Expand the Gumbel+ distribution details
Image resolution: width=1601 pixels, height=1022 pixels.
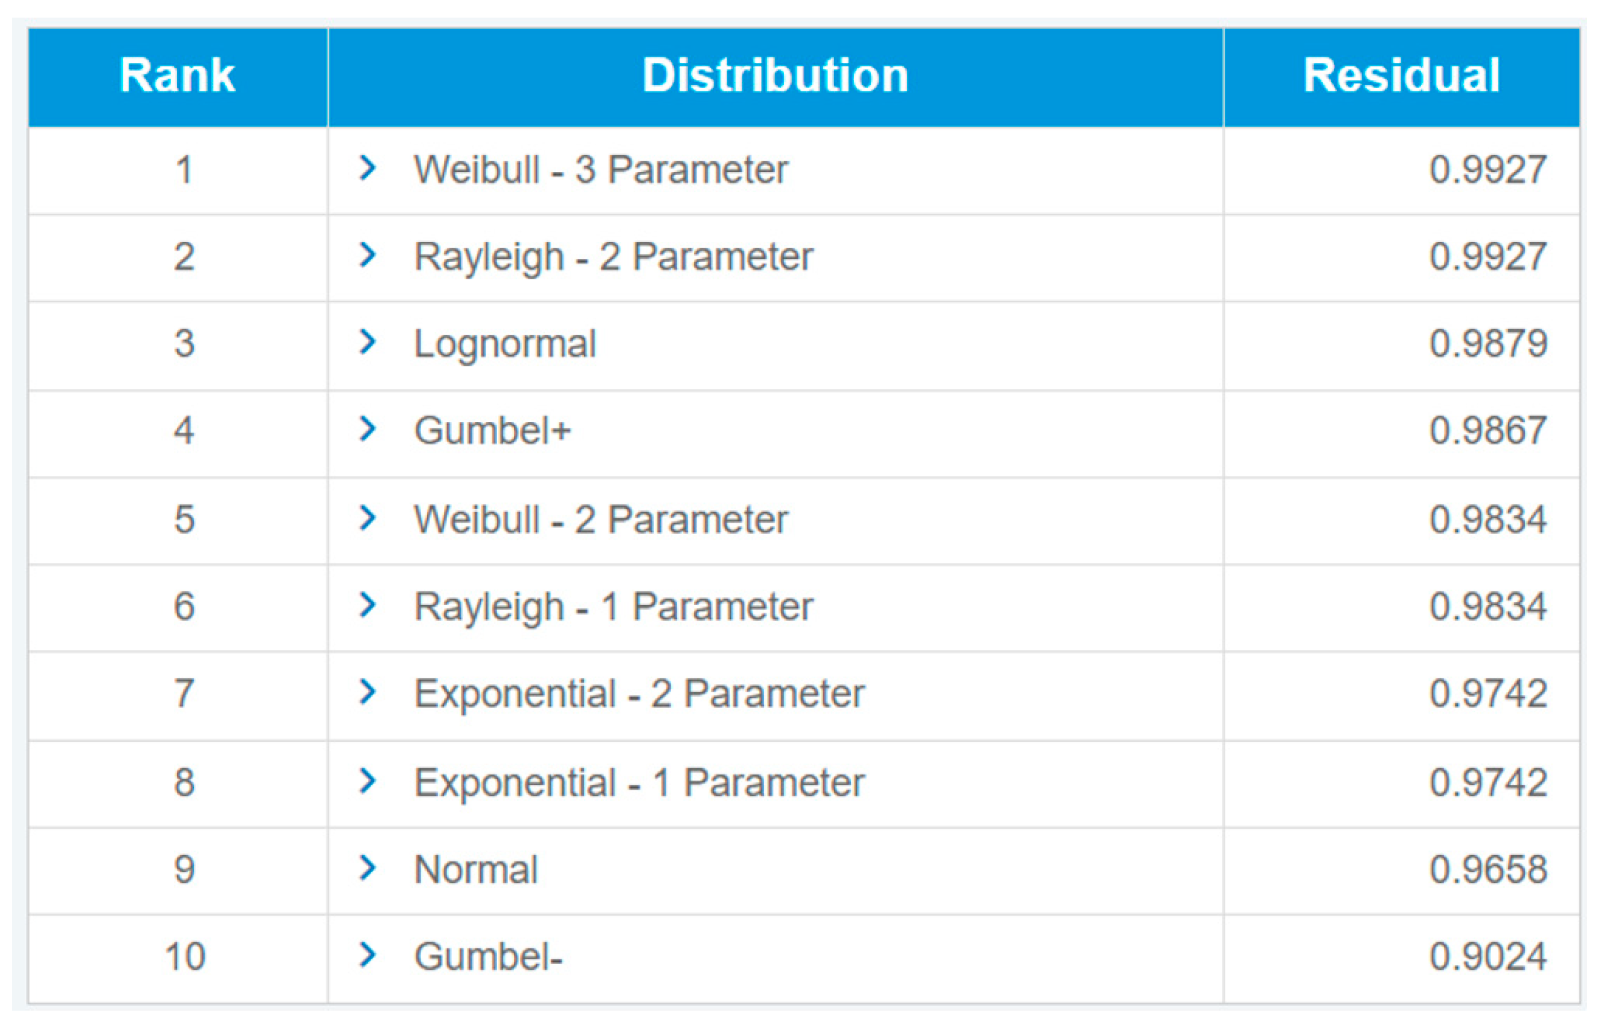pyautogui.click(x=367, y=429)
